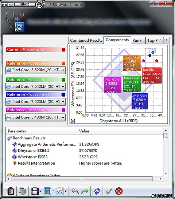The width and height of the screenshot is (175, 199).
Task: Click the 31.32GOPS value
Action: [x=89, y=144]
